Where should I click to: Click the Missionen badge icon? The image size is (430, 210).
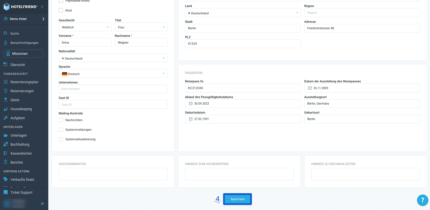click(x=8, y=54)
